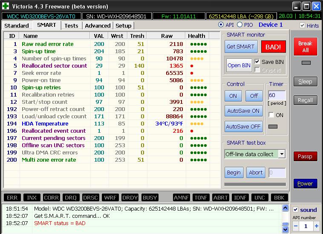323x234 pixels.
Task: Click the Raw column header
Action: (x=167, y=36)
